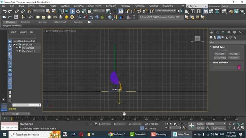Viewport: 246px width, 138px height.
Task: Open the VRay light category dropdown
Action: pos(227,43)
